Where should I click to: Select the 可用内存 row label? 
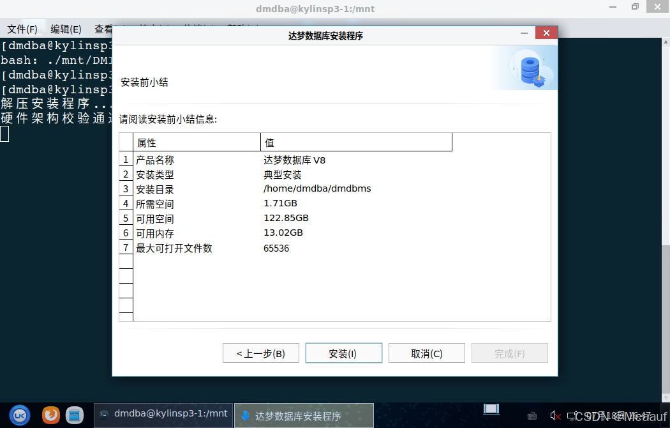[x=154, y=233]
